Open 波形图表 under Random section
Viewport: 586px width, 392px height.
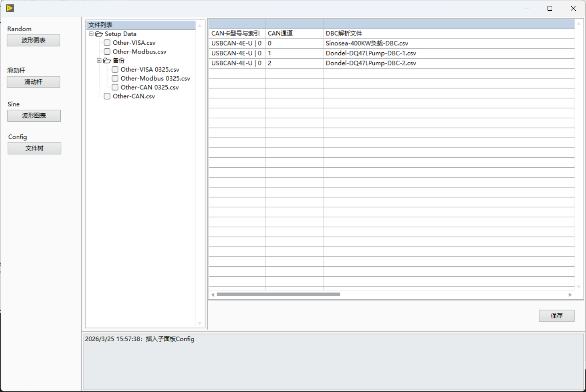point(34,40)
